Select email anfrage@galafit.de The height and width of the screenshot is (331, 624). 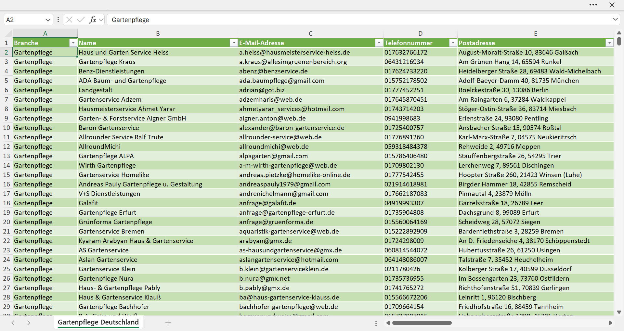click(311, 203)
